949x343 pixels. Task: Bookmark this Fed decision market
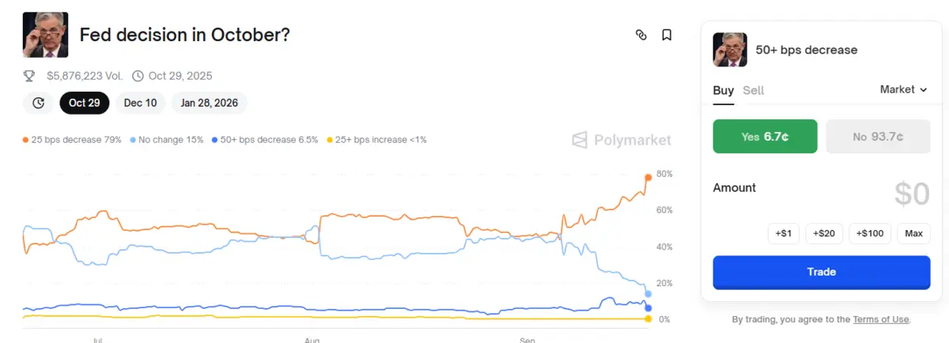667,35
